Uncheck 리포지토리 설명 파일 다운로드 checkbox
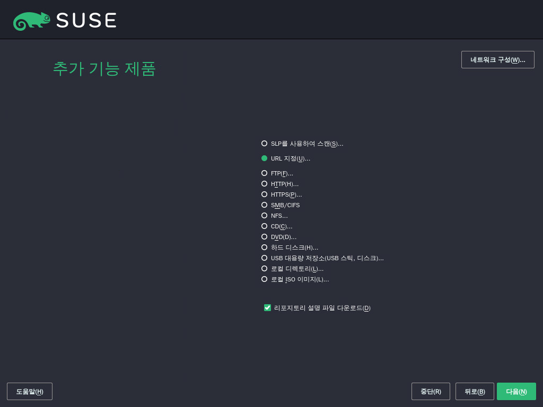The width and height of the screenshot is (543, 407). [x=268, y=308]
